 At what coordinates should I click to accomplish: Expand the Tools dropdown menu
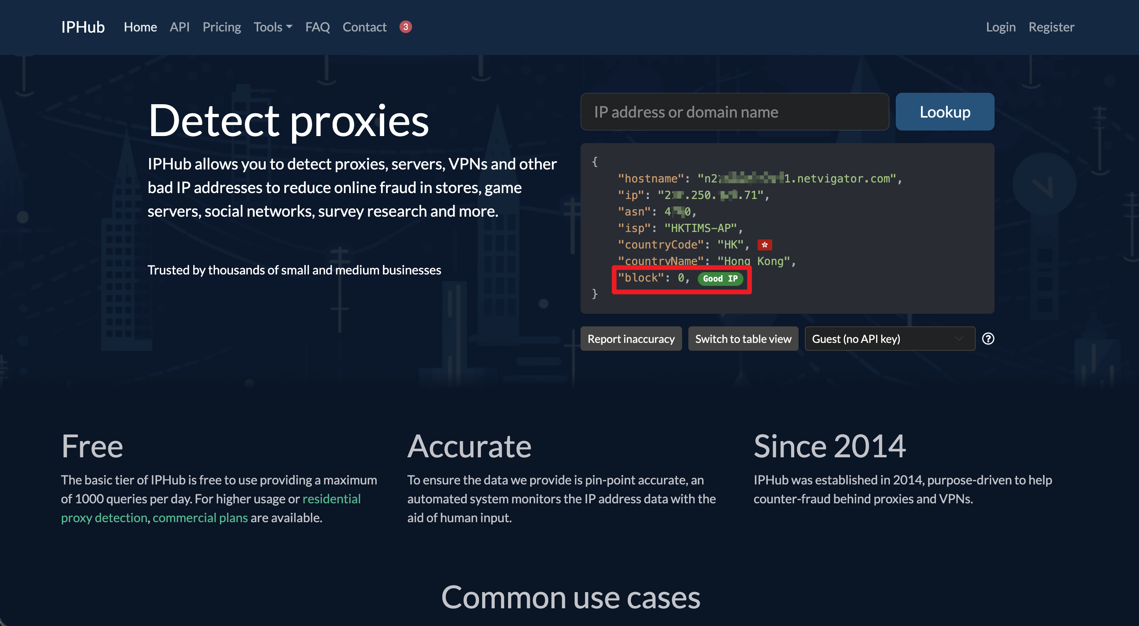click(273, 27)
